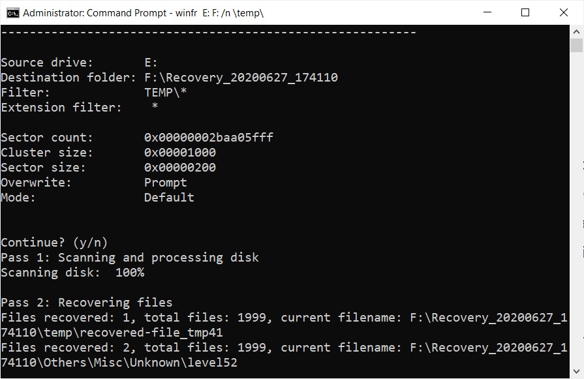Image resolution: width=584 pixels, height=379 pixels.
Task: Click the scrollbar up arrow
Action: 576,31
